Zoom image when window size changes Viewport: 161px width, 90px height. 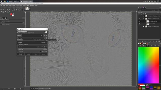tap(137, 11)
